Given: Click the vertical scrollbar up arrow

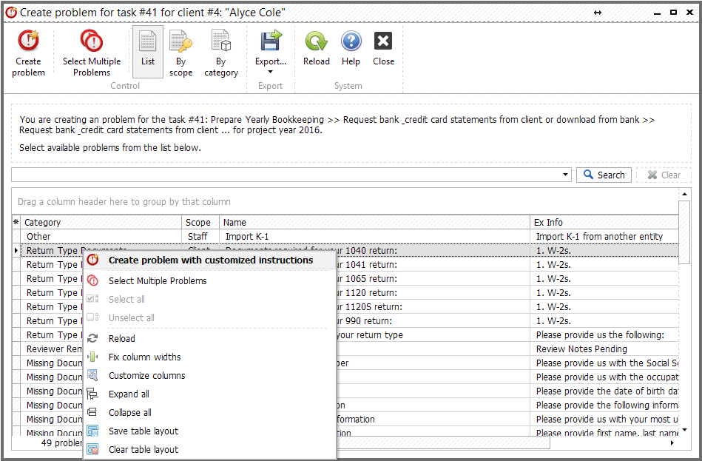Looking at the screenshot, I should pyautogui.click(x=684, y=194).
